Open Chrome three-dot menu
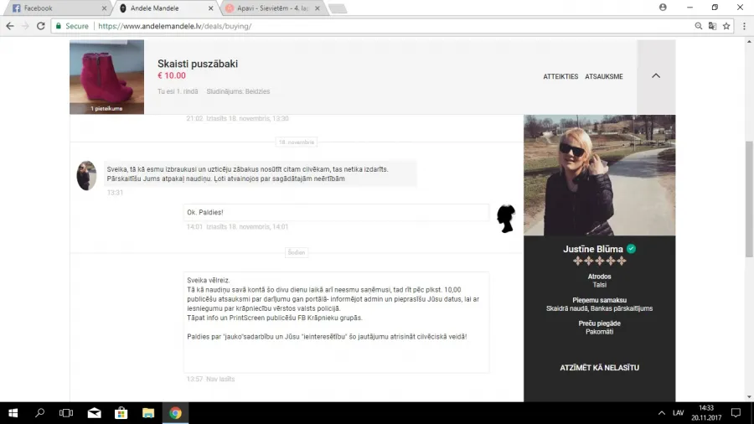754x424 pixels. click(x=744, y=26)
